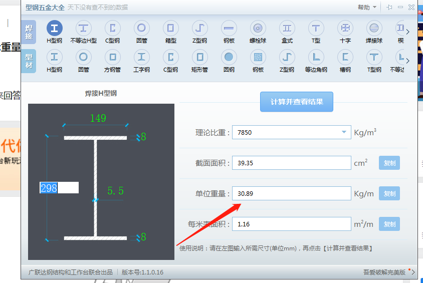Copy the 截面面积 value
This screenshot has height=283, width=423.
[x=389, y=163]
